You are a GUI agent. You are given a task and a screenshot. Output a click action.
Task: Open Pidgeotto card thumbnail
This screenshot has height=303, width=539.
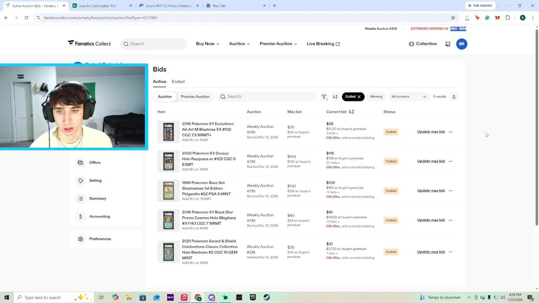coord(168,191)
